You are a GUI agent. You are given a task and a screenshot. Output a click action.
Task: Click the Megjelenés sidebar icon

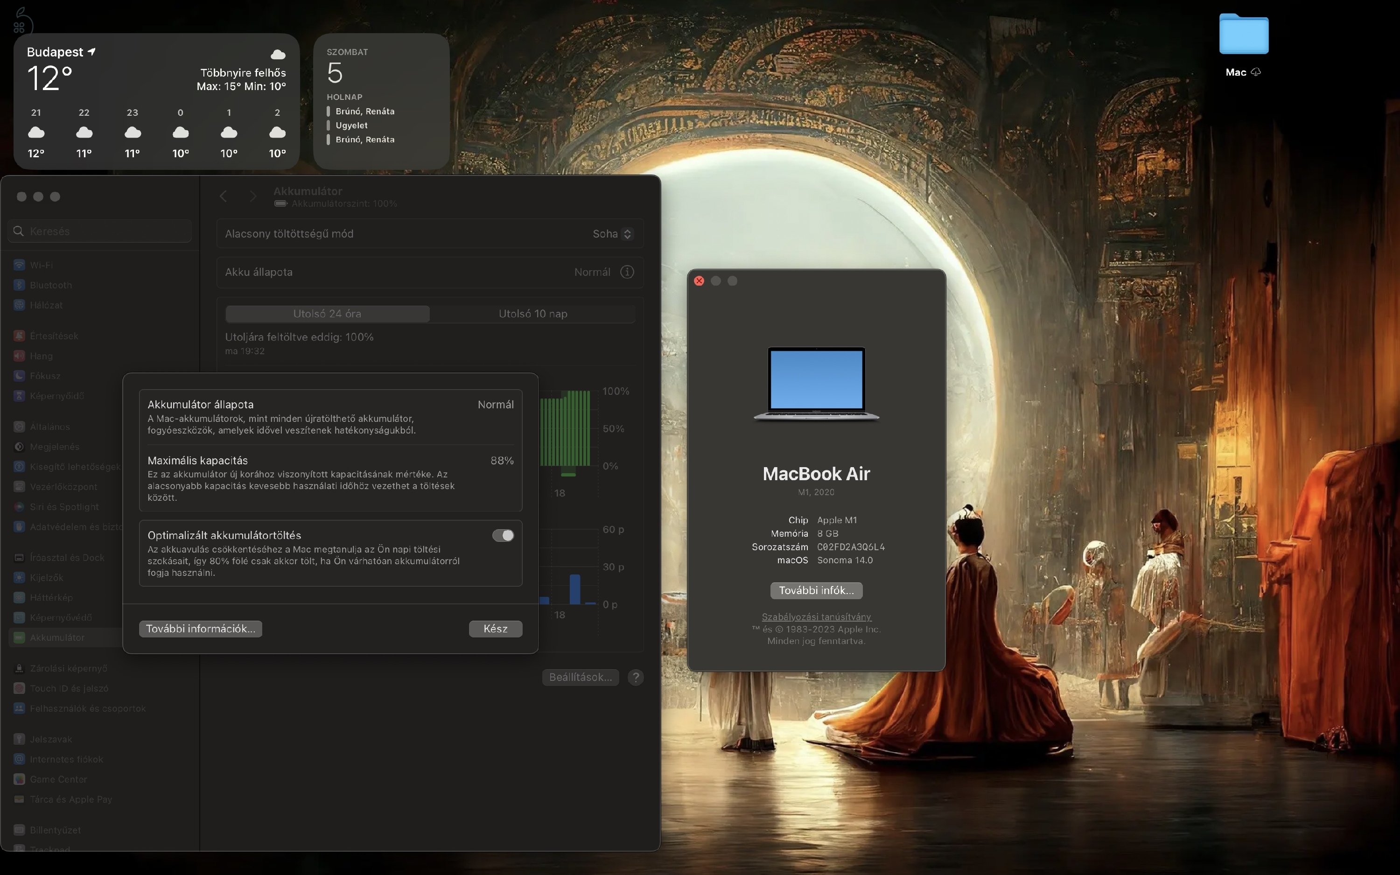tap(19, 447)
